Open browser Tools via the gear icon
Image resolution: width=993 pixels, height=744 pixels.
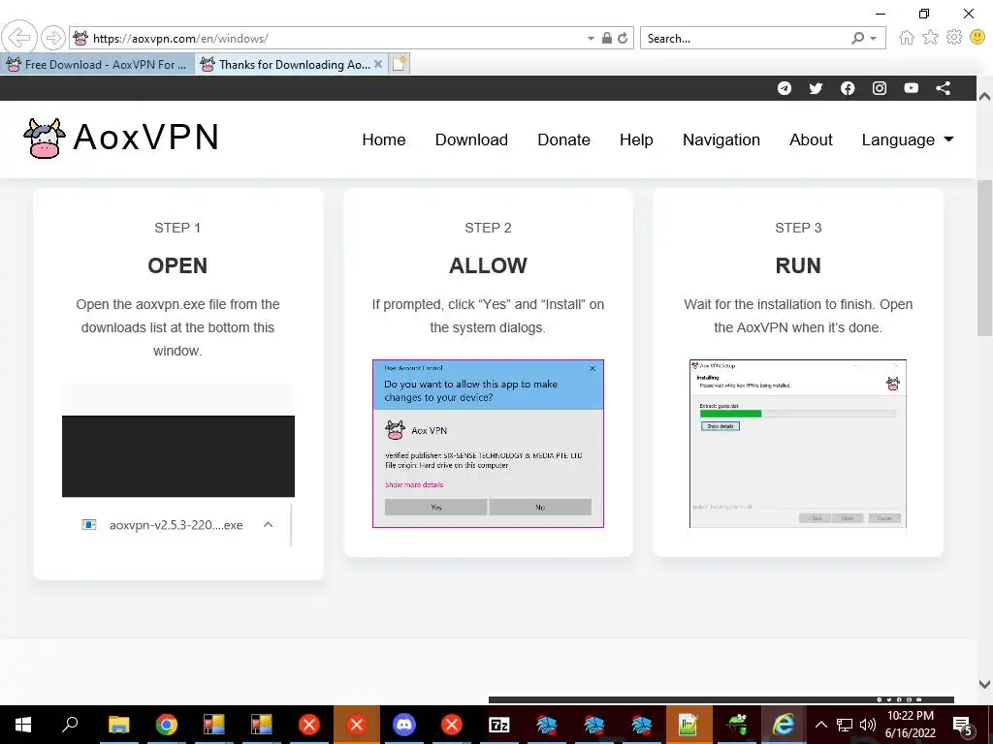(x=954, y=38)
